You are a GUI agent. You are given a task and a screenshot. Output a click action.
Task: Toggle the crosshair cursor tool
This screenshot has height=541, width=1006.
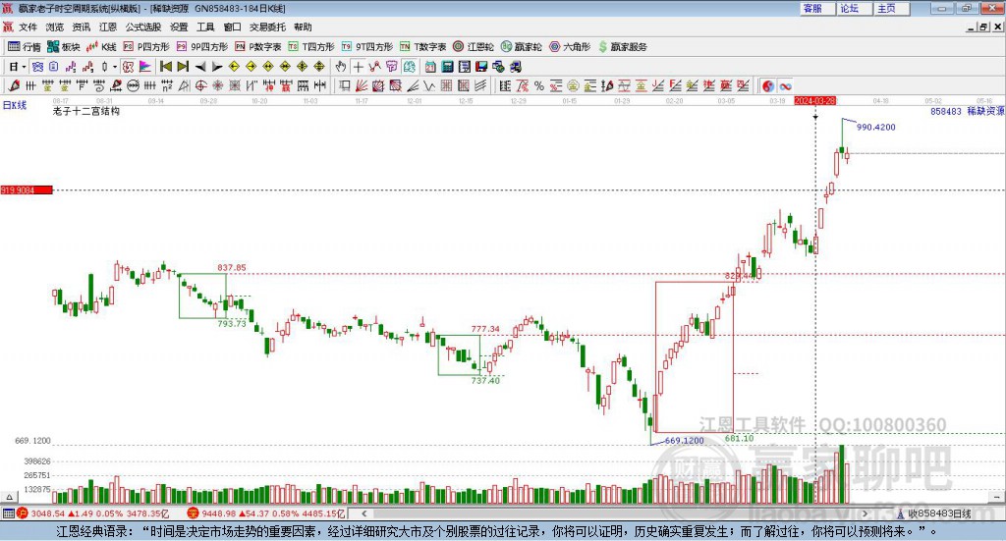359,67
